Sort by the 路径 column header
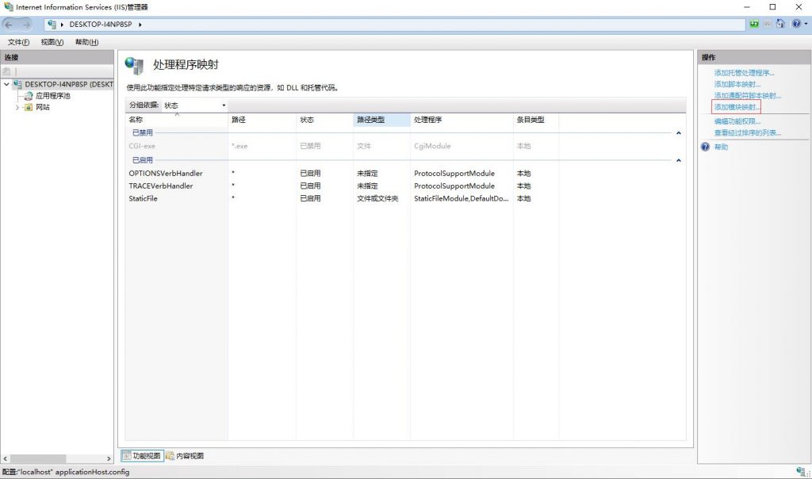812x479 pixels. click(262, 120)
